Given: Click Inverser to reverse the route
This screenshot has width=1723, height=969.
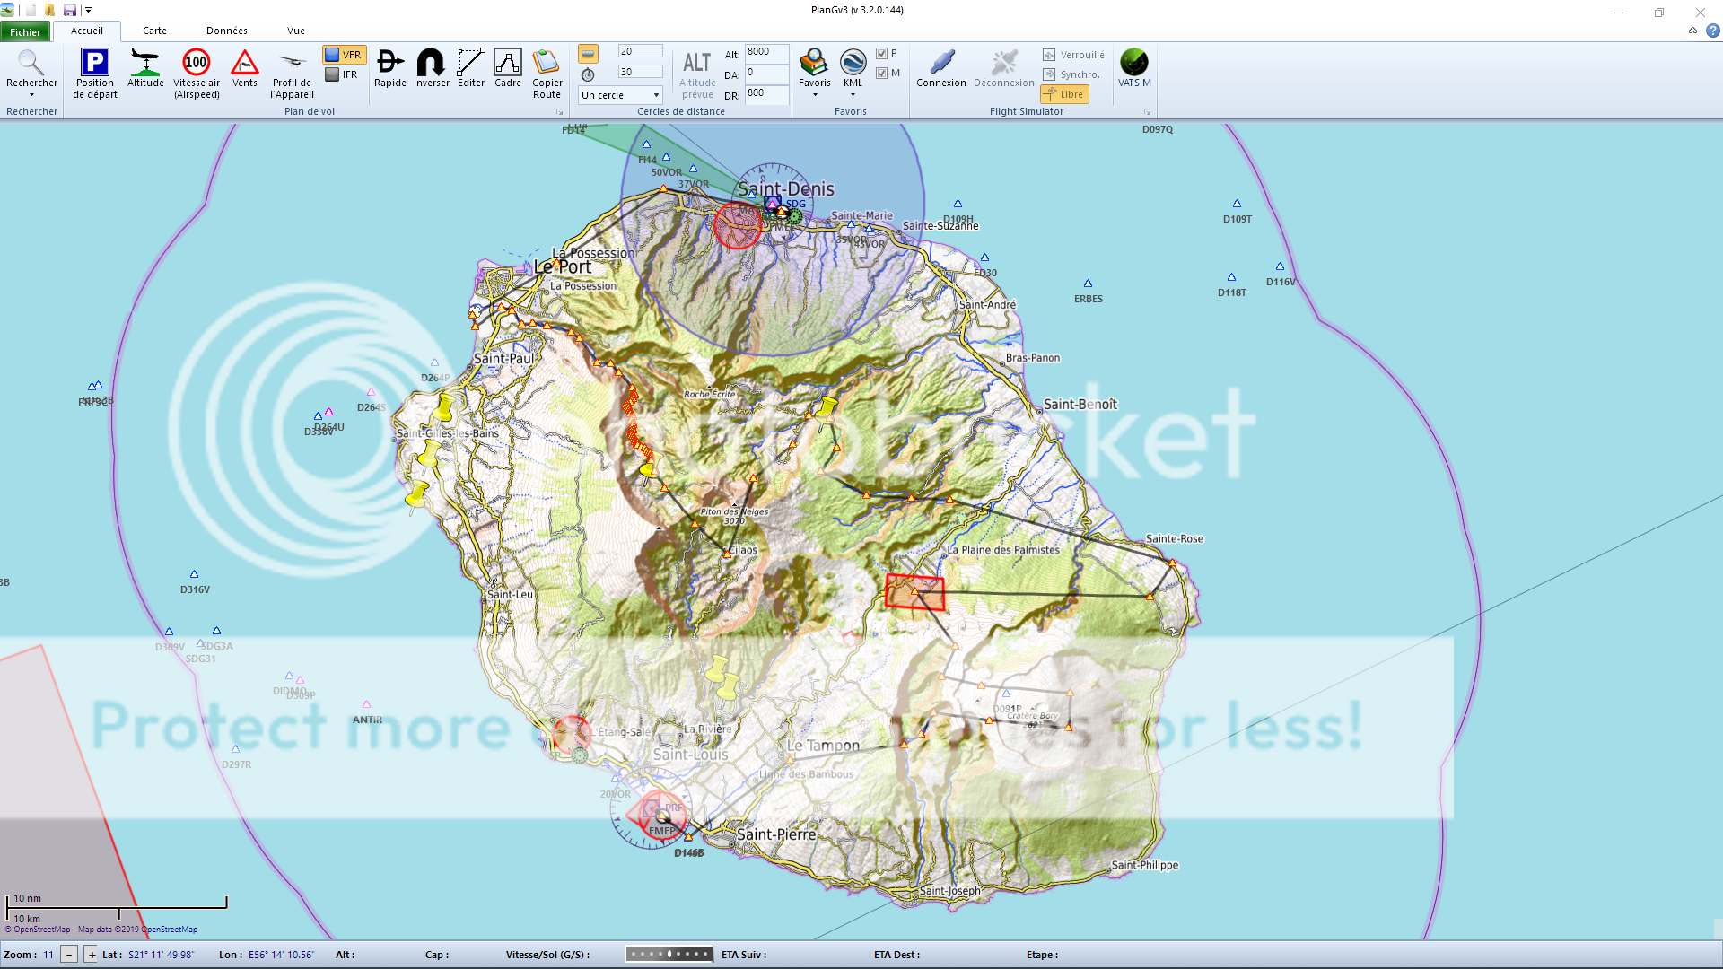Looking at the screenshot, I should click(x=431, y=63).
